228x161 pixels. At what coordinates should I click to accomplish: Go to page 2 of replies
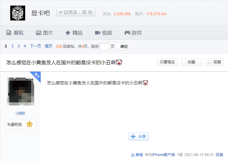click(x=12, y=46)
